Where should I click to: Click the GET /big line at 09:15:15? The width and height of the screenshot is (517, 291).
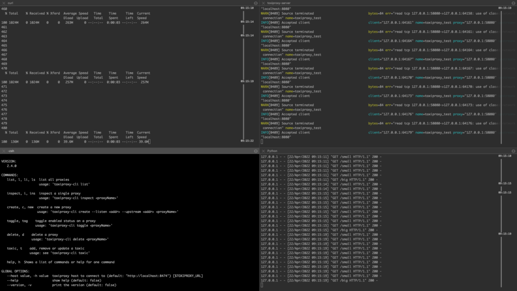[x=319, y=230]
